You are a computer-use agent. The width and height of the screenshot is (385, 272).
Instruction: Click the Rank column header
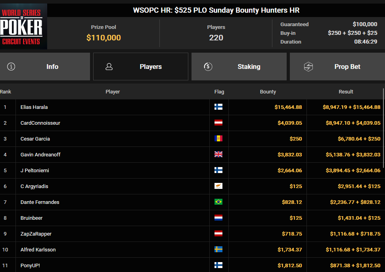coord(6,91)
